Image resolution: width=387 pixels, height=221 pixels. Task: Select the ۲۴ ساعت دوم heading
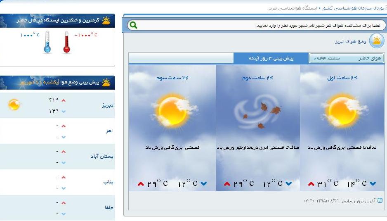point(257,78)
